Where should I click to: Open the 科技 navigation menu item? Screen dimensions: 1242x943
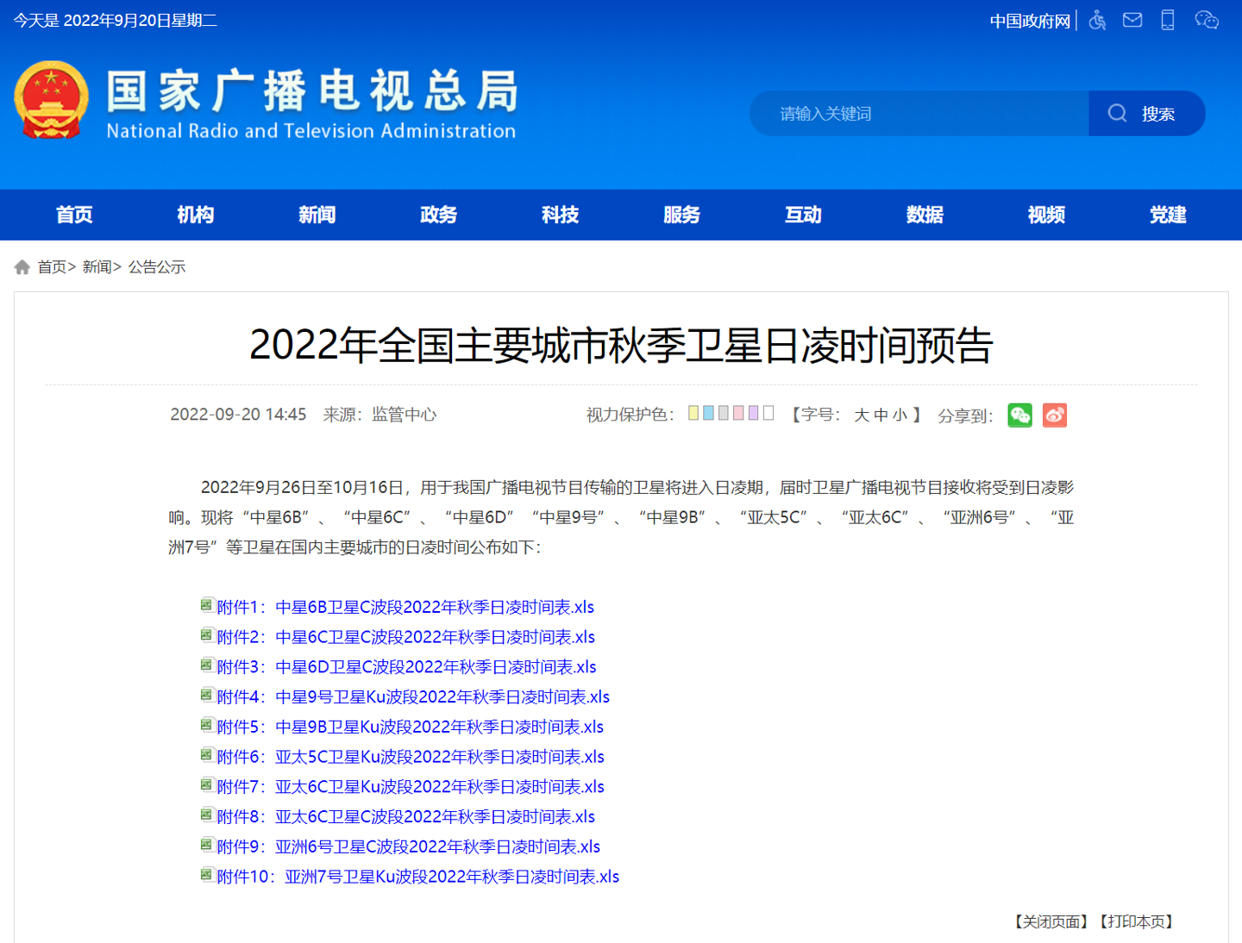561,215
